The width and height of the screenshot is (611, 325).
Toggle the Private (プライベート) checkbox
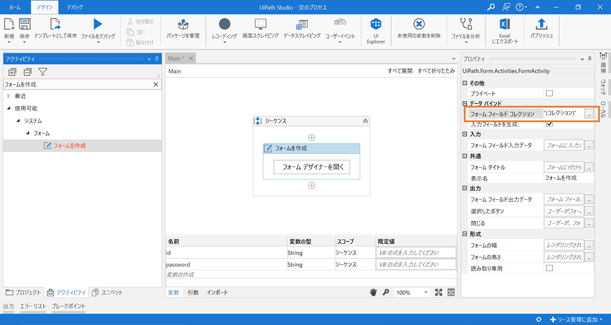[550, 94]
